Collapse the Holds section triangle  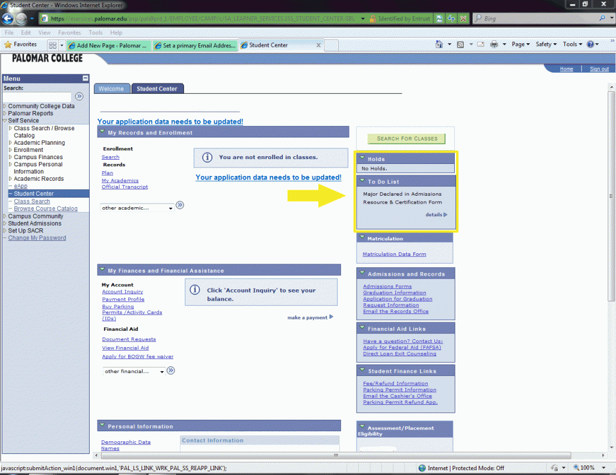click(x=362, y=158)
